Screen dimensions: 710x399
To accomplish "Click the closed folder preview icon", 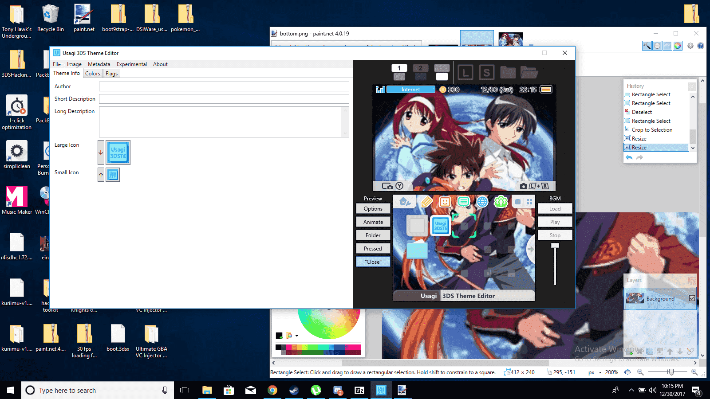I will coord(508,72).
